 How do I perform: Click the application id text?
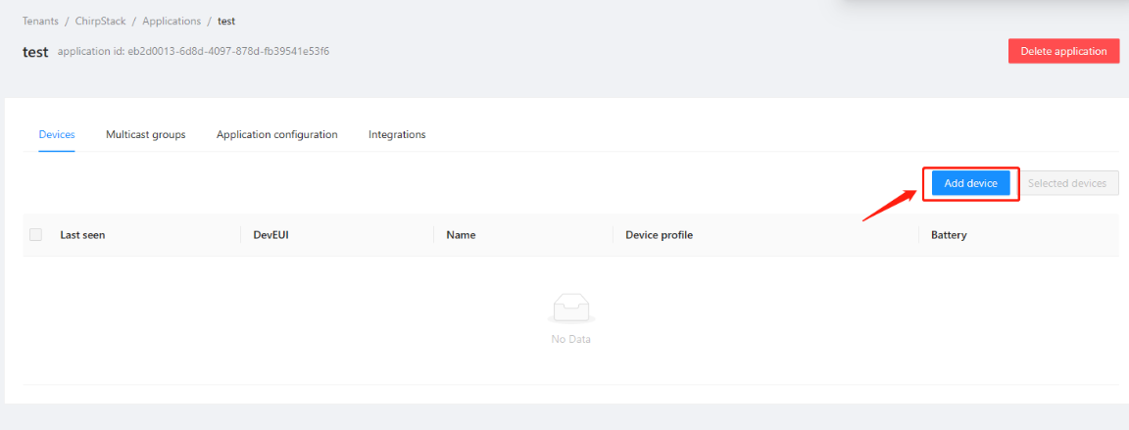coord(193,51)
